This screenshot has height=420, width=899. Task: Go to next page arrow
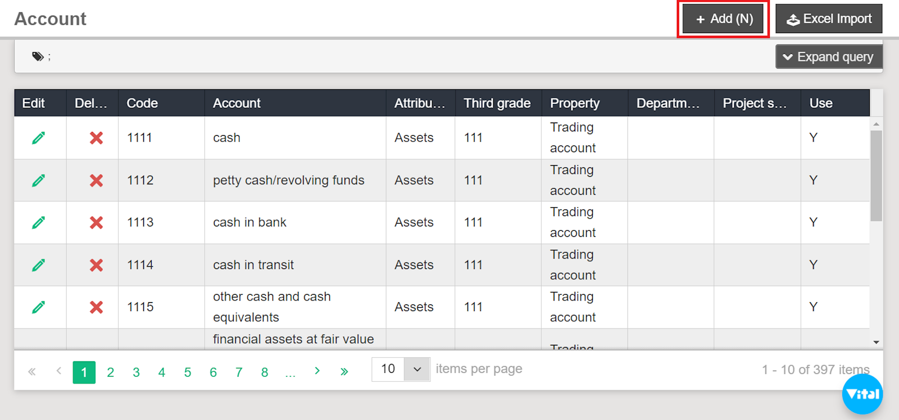(x=317, y=371)
